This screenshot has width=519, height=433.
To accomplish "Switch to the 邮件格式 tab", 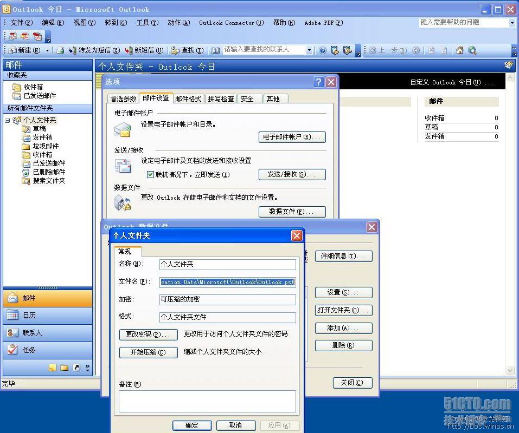I will pyautogui.click(x=188, y=99).
